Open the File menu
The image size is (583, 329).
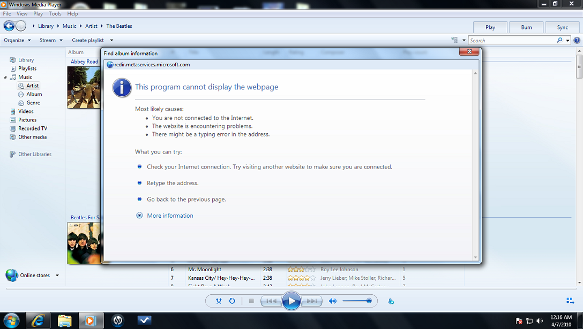tap(6, 14)
